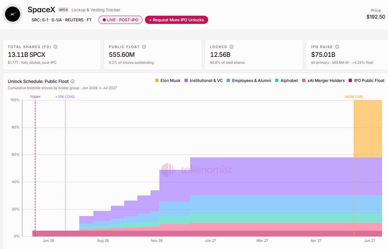388x249 pixels.
Task: Click the SPCX ticker badge
Action: pos(63,10)
